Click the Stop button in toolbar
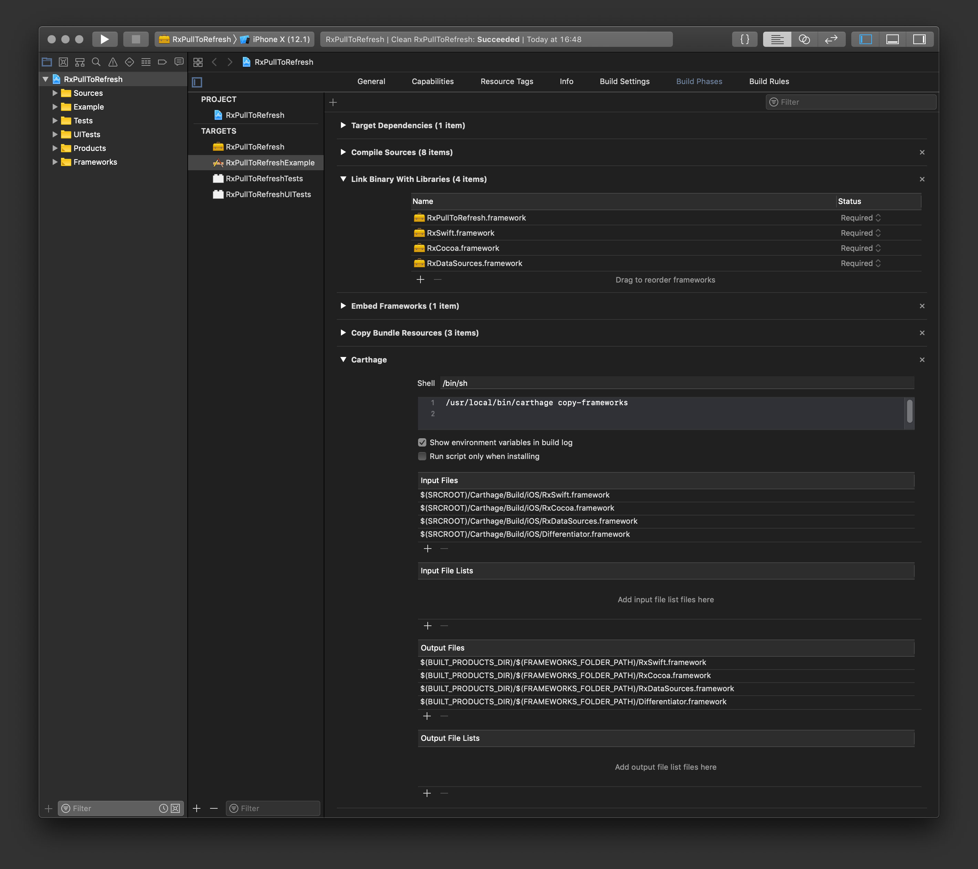Viewport: 978px width, 869px height. tap(136, 39)
